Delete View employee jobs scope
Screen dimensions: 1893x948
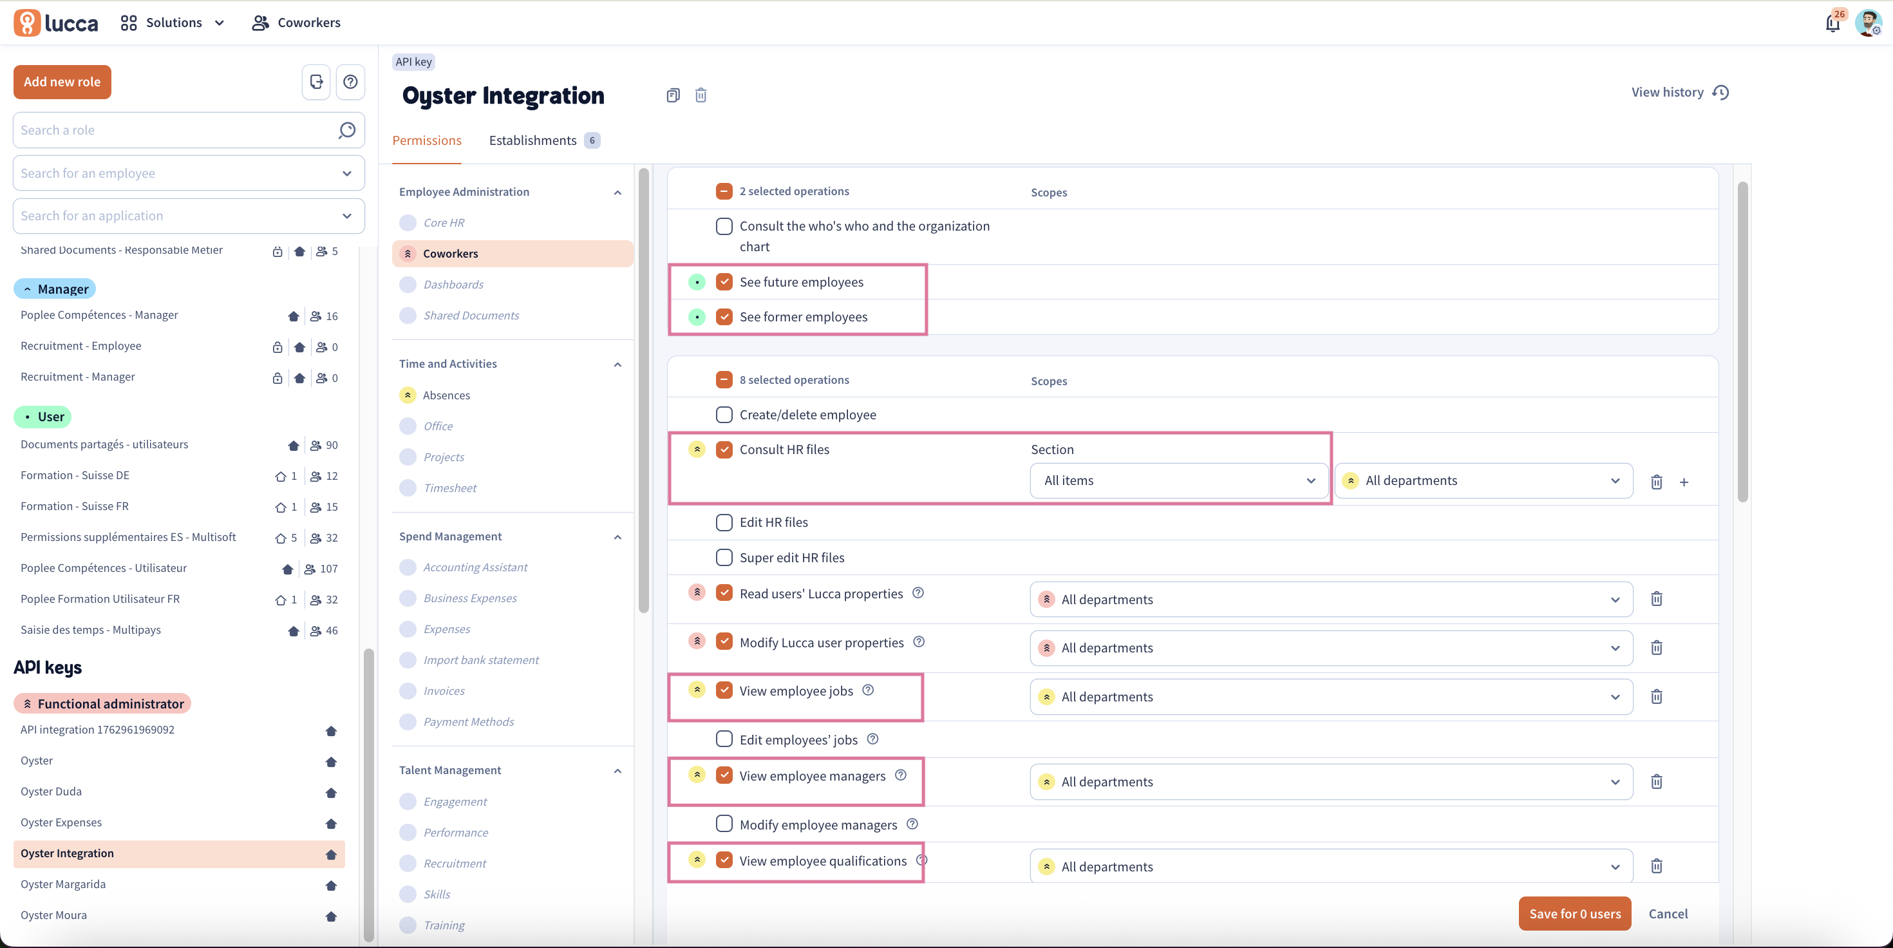click(1656, 696)
